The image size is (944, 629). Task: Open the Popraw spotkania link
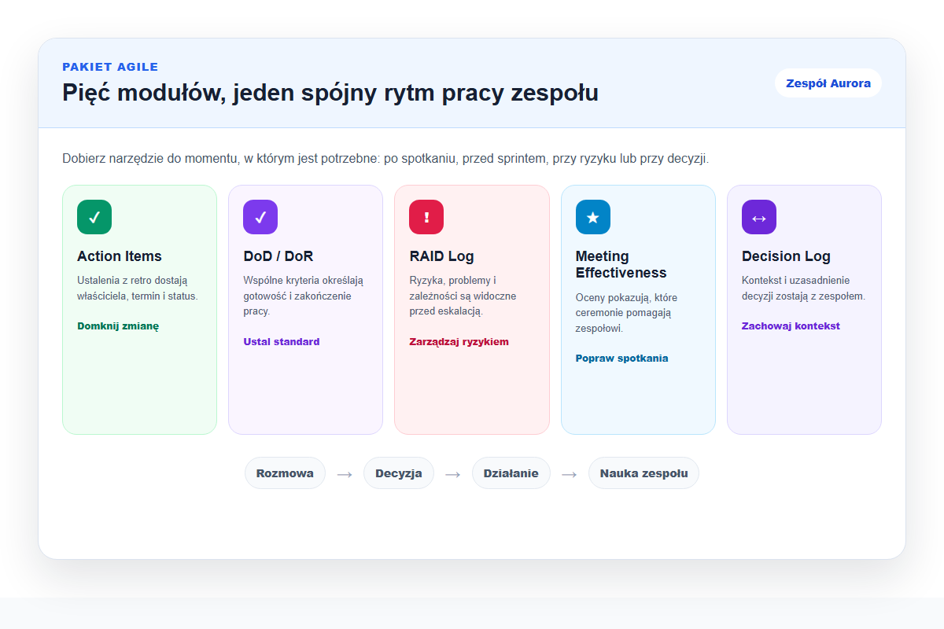pyautogui.click(x=622, y=358)
